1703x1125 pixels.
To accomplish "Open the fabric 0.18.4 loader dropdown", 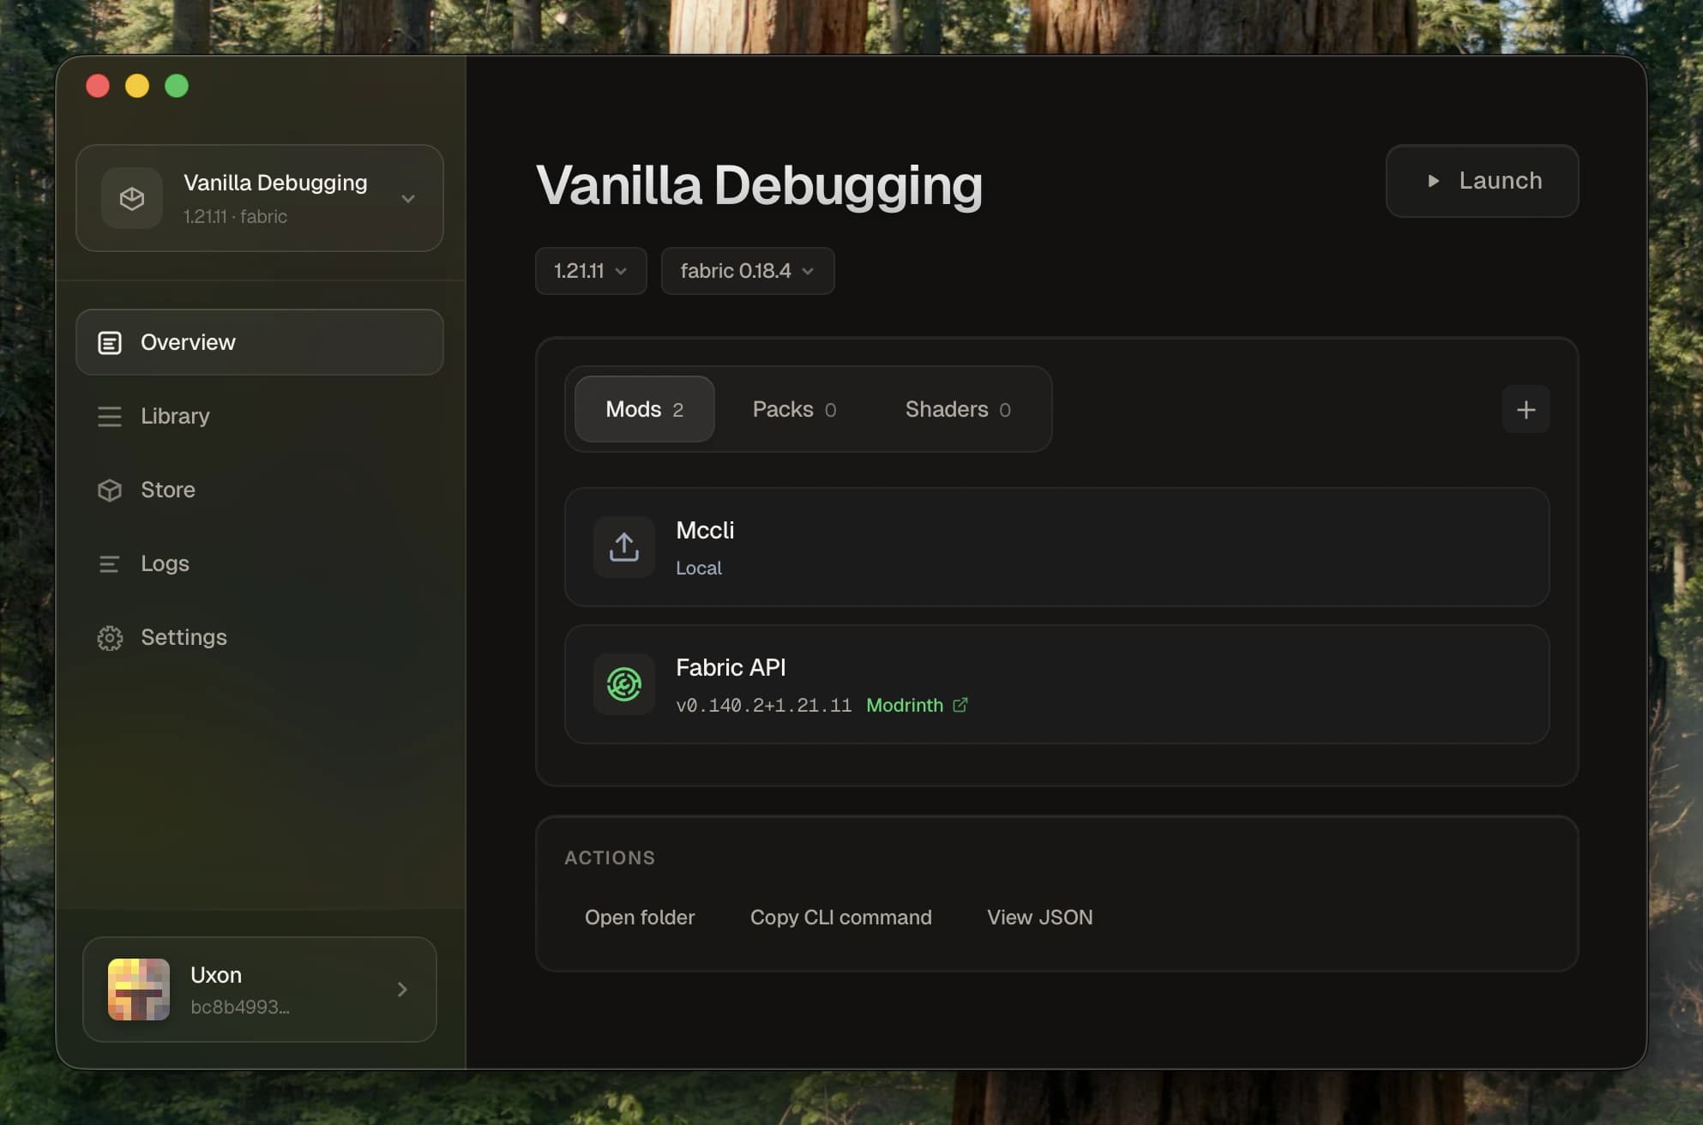I will (x=746, y=270).
